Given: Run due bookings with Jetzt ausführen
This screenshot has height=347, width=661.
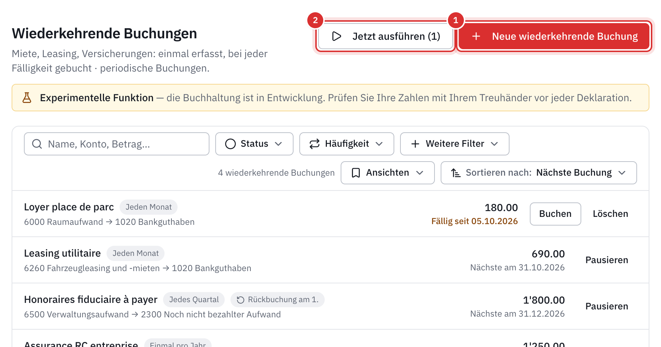Looking at the screenshot, I should click(x=386, y=36).
